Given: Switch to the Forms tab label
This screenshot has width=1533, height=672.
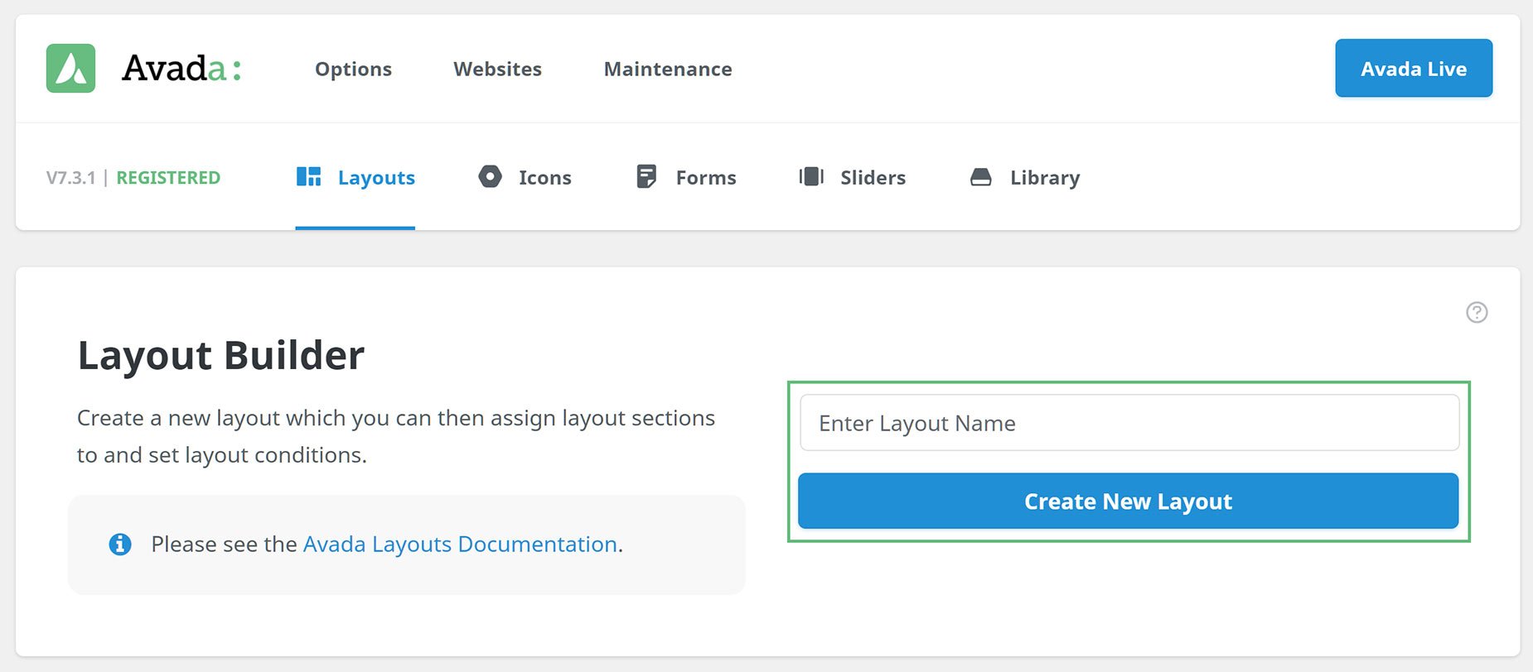Looking at the screenshot, I should click(706, 177).
